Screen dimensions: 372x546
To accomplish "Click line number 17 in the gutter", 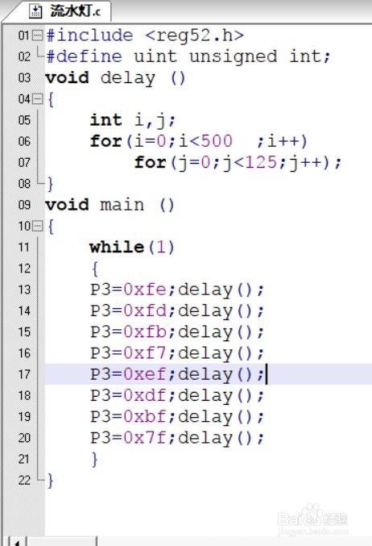I will 24,374.
